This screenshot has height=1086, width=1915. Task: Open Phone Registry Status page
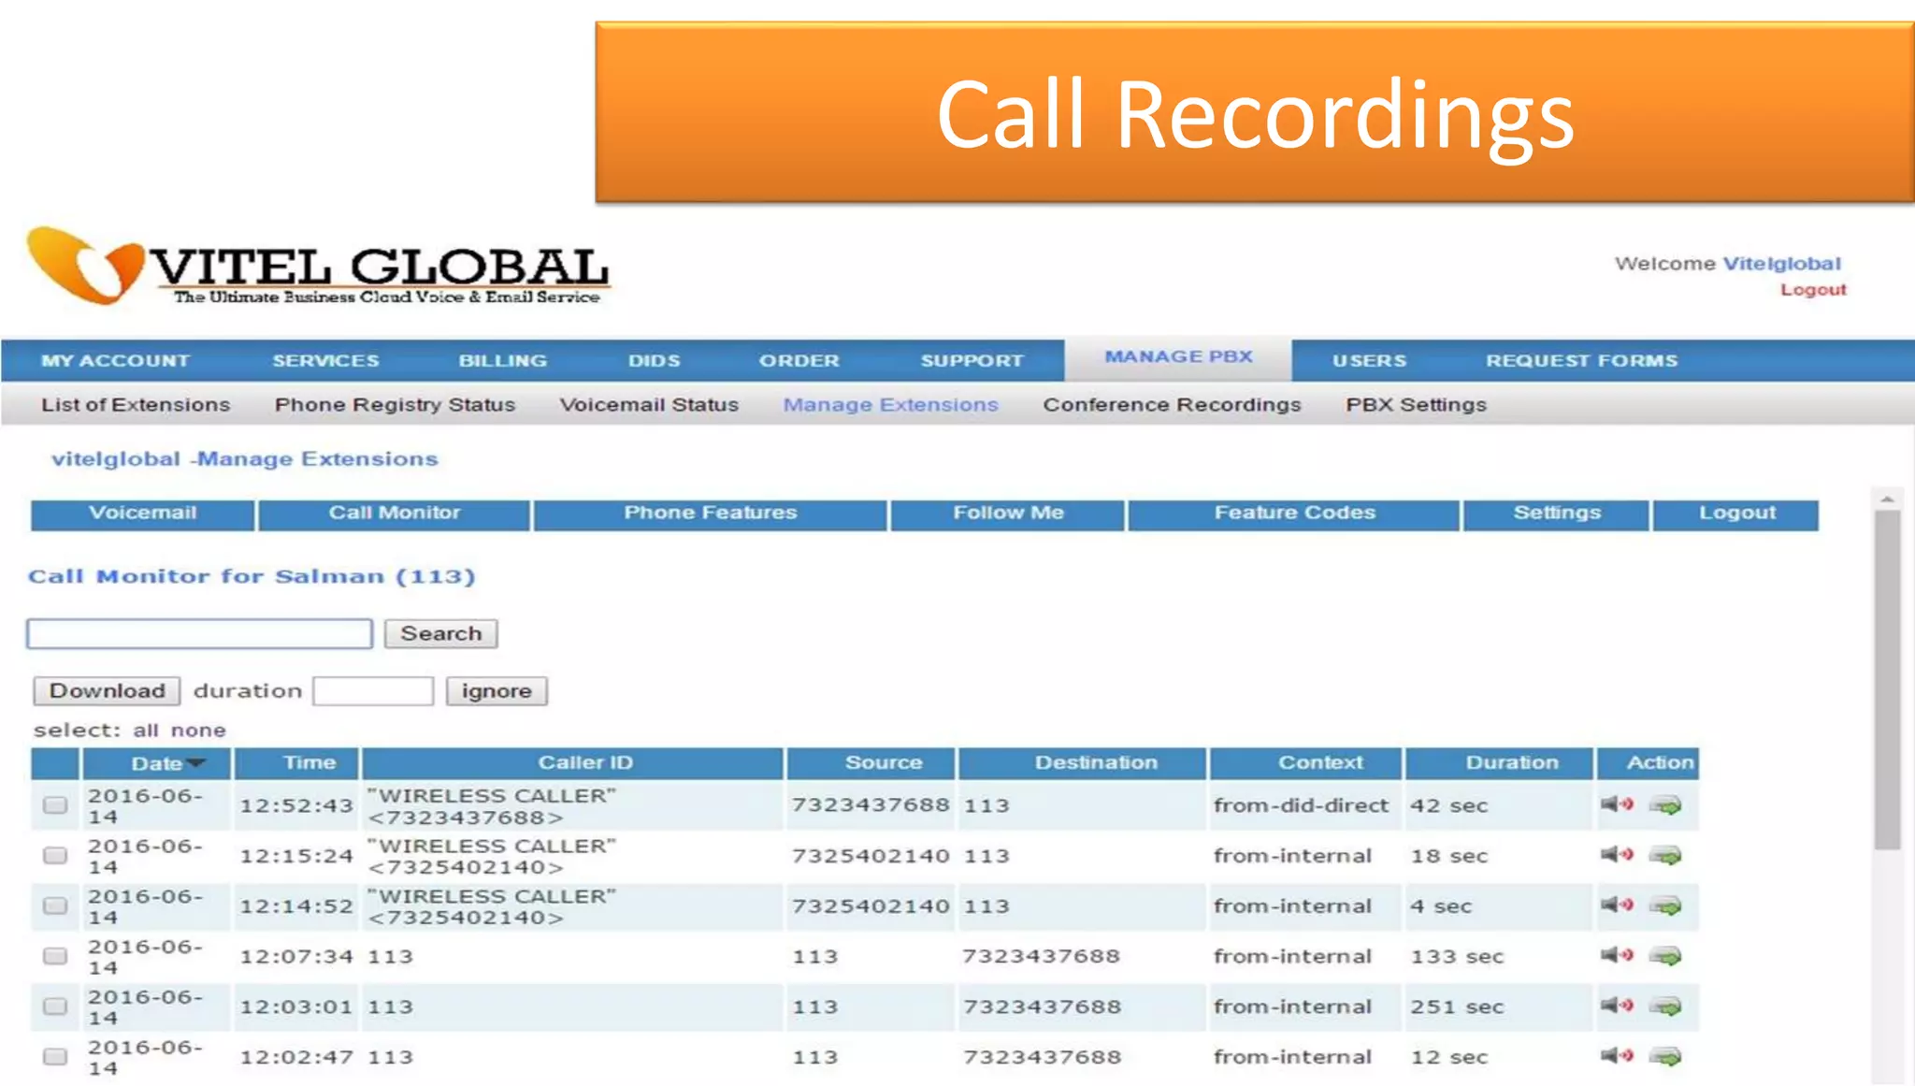coord(395,405)
